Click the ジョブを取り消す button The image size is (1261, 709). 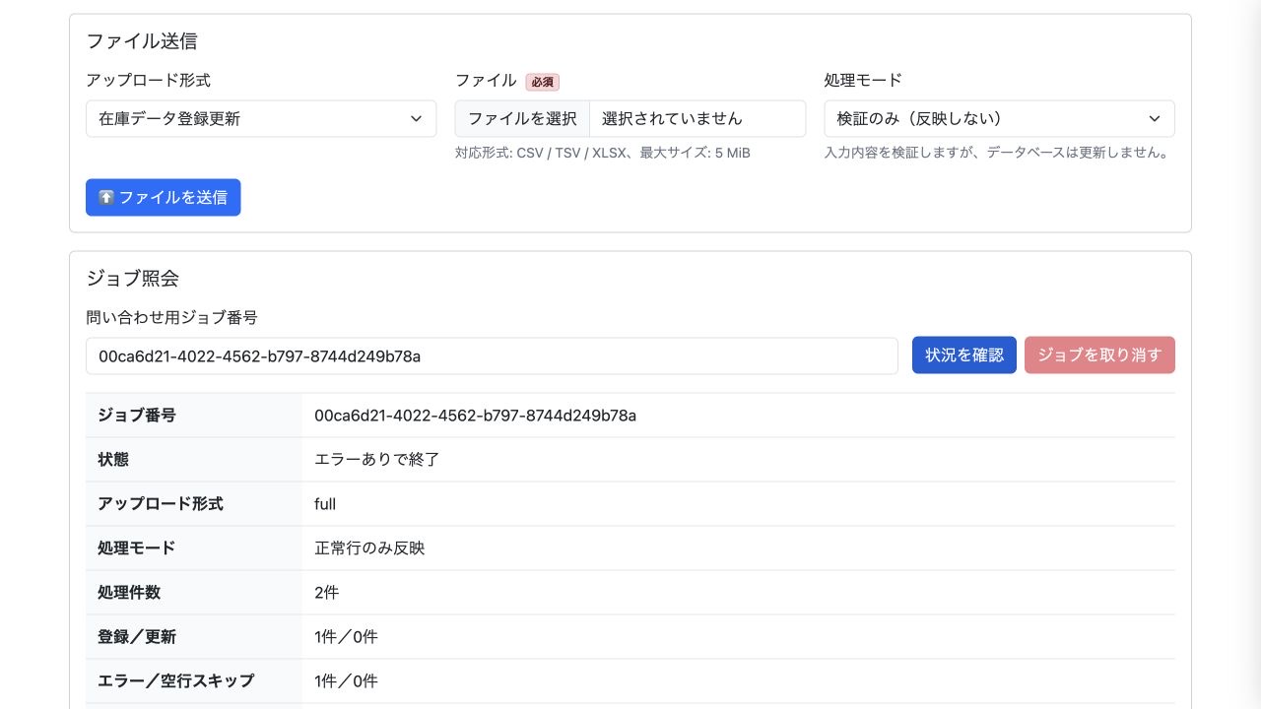[x=1099, y=355]
